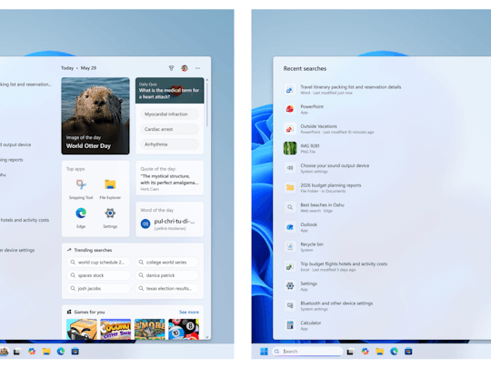Open the profile avatar in search panel header
The height and width of the screenshot is (368, 491).
(x=185, y=68)
